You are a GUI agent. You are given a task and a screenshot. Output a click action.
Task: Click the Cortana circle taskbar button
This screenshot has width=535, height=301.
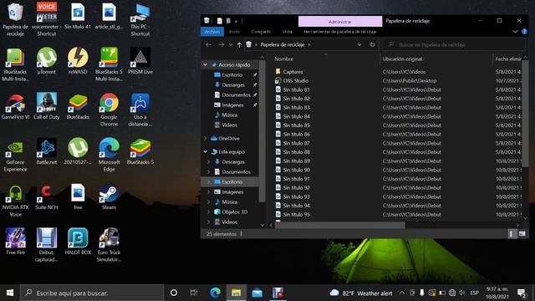click(x=174, y=293)
